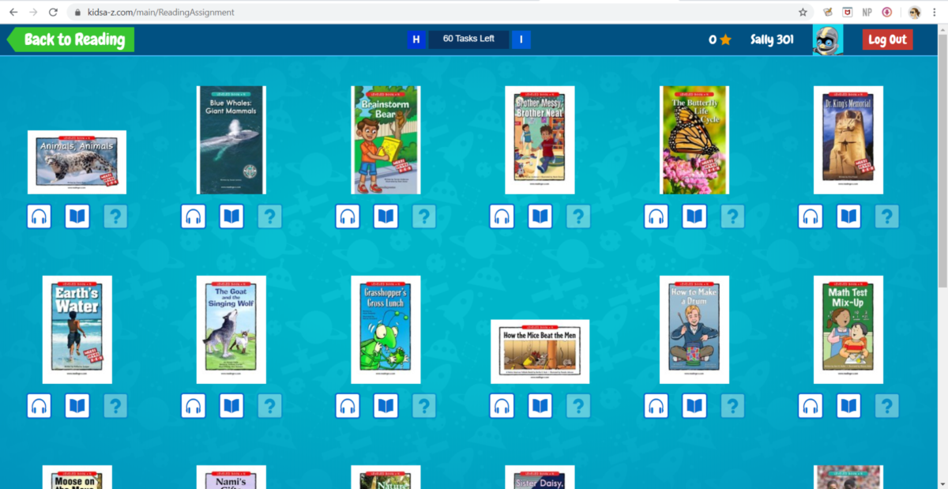
Task: Click the Back to Reading button
Action: tap(70, 39)
